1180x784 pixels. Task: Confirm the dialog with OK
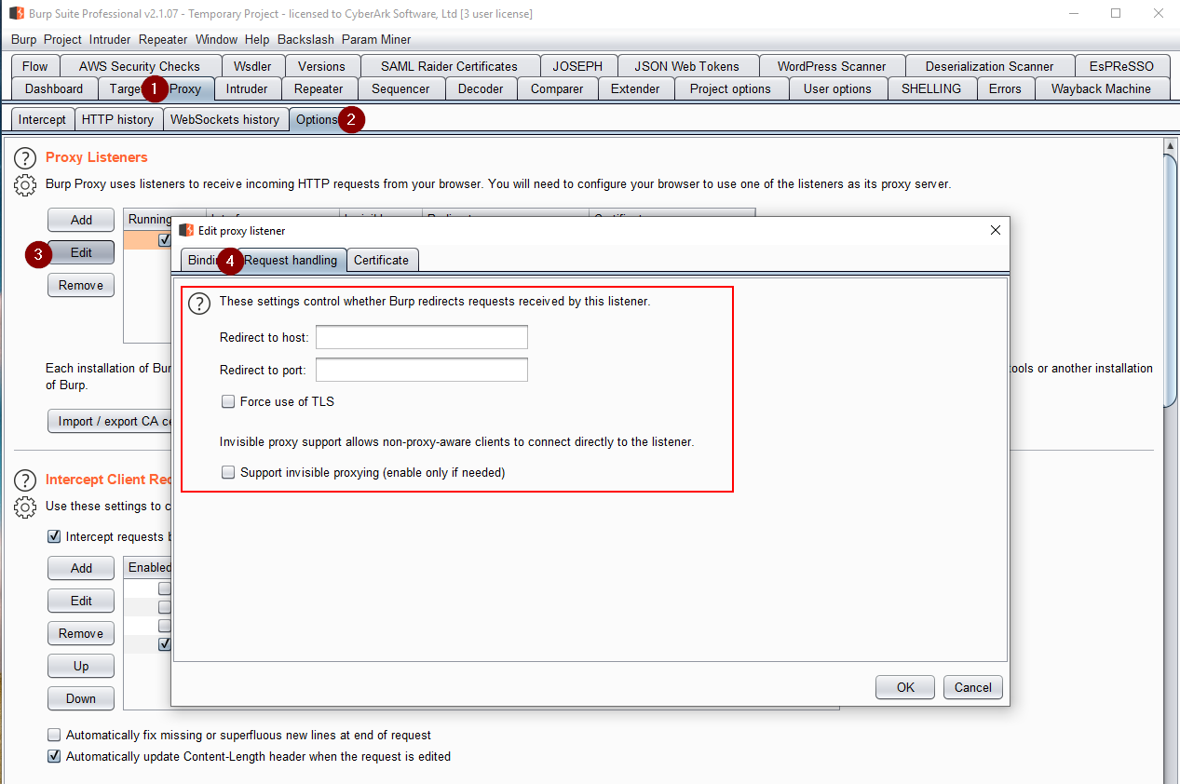coord(905,687)
